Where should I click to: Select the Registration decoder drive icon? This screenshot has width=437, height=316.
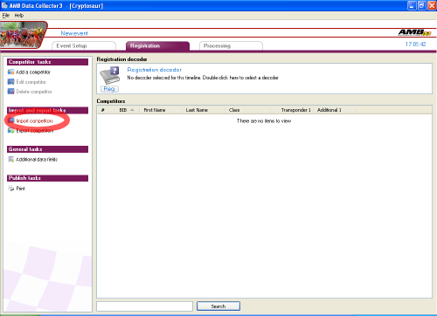(110, 75)
